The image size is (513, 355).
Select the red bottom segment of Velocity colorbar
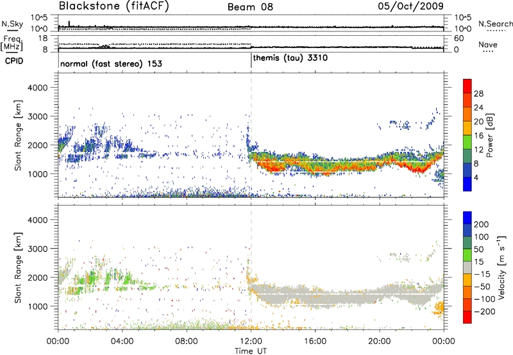[467, 317]
